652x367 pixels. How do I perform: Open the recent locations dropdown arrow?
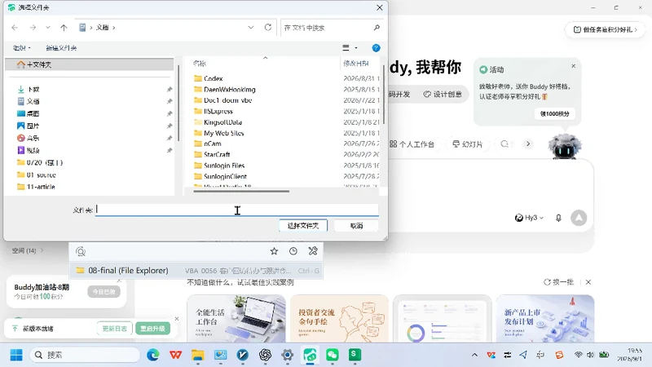point(48,28)
